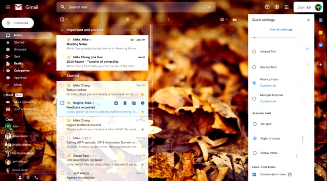
Task: Open the Settings gear icon
Action: (277, 7)
